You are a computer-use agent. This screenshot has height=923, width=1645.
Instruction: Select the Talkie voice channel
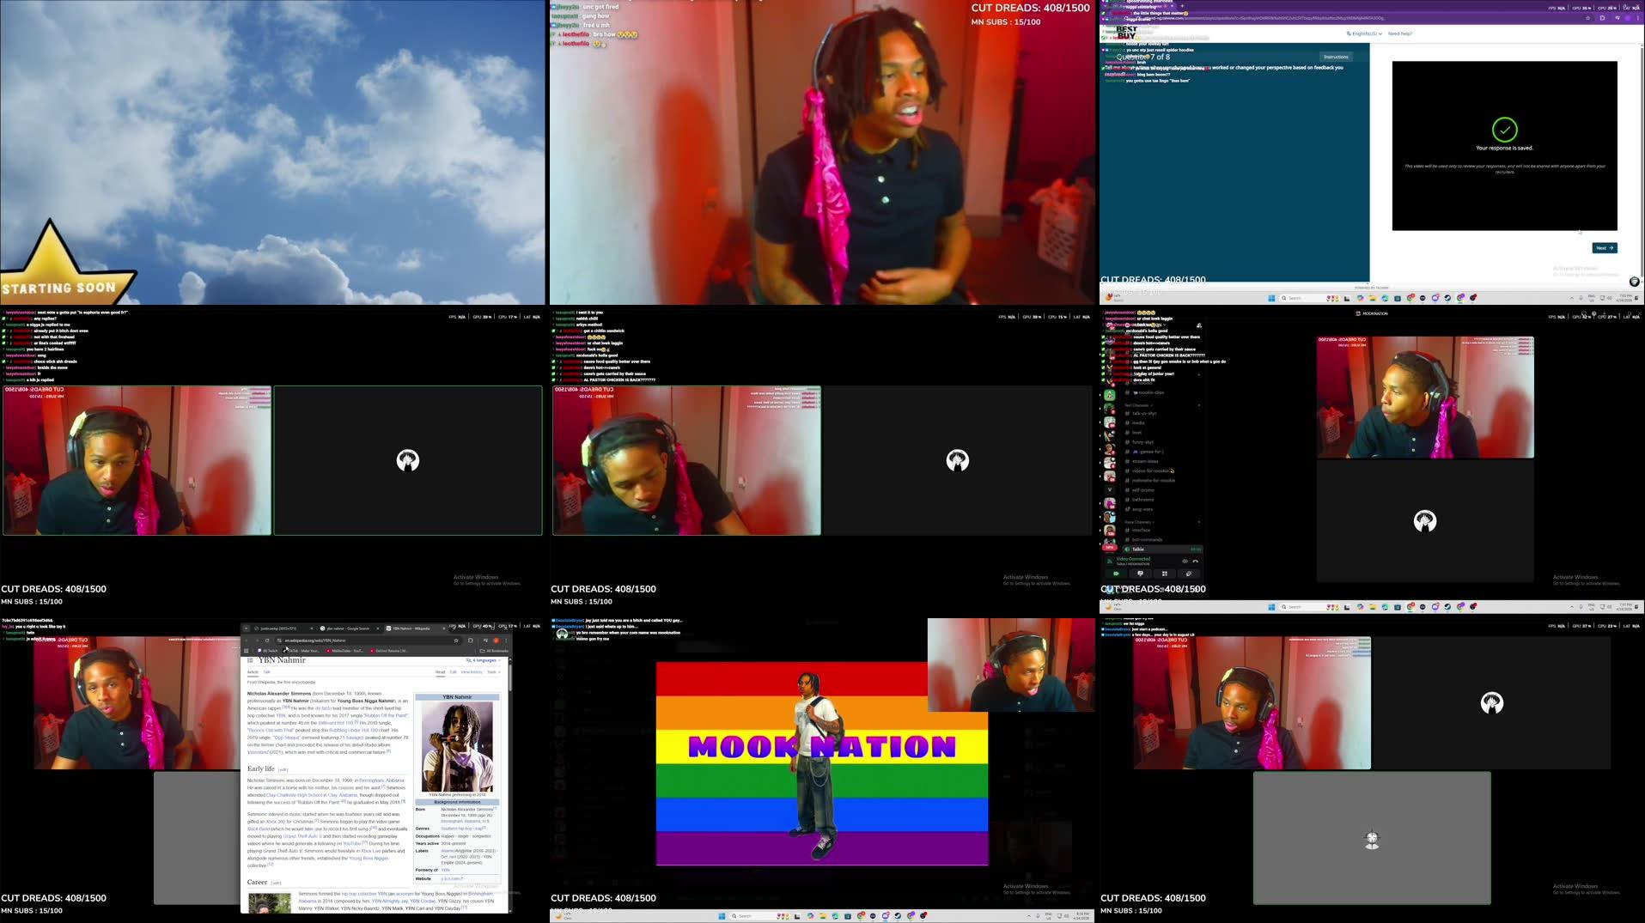pos(1138,549)
